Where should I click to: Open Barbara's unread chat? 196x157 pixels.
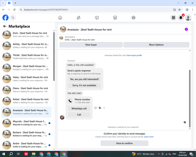coord(26,134)
